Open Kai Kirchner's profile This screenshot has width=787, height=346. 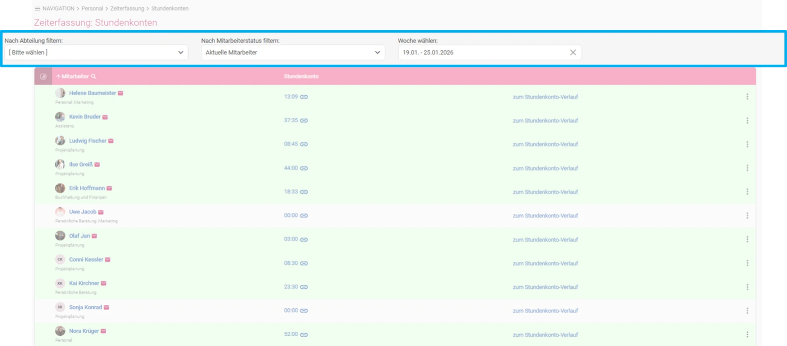tap(84, 283)
